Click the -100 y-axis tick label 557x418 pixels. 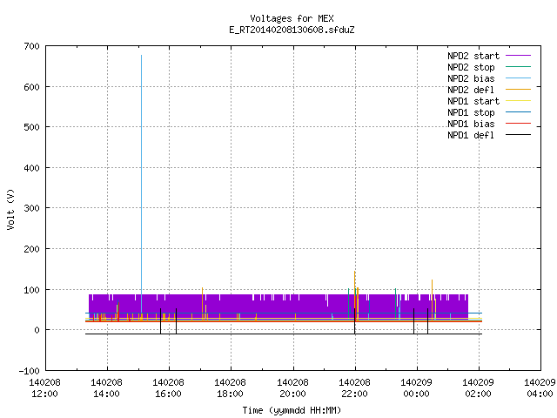29,371
